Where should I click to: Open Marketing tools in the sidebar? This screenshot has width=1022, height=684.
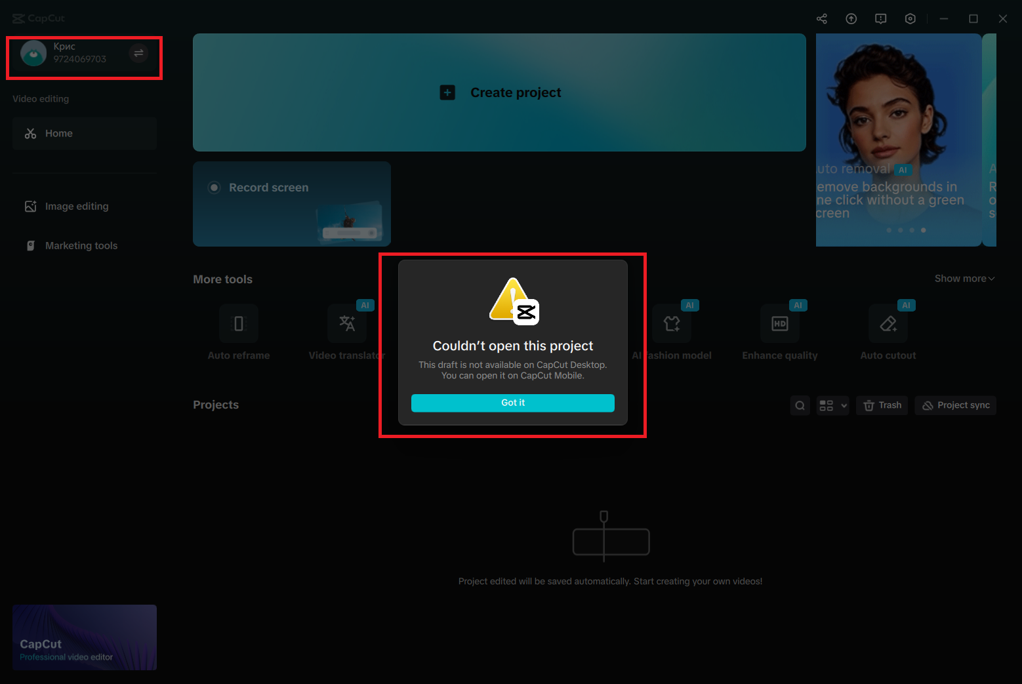(x=81, y=245)
